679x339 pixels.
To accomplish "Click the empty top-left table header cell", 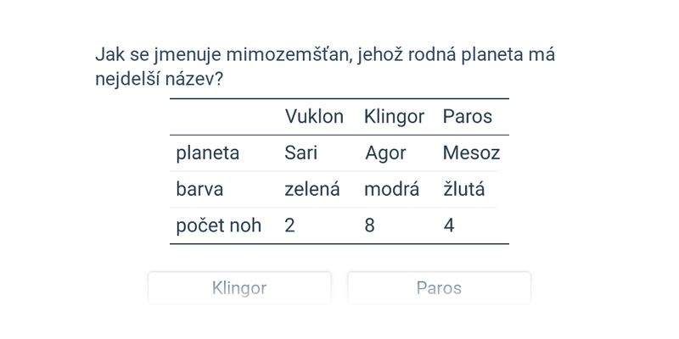I will pos(224,117).
